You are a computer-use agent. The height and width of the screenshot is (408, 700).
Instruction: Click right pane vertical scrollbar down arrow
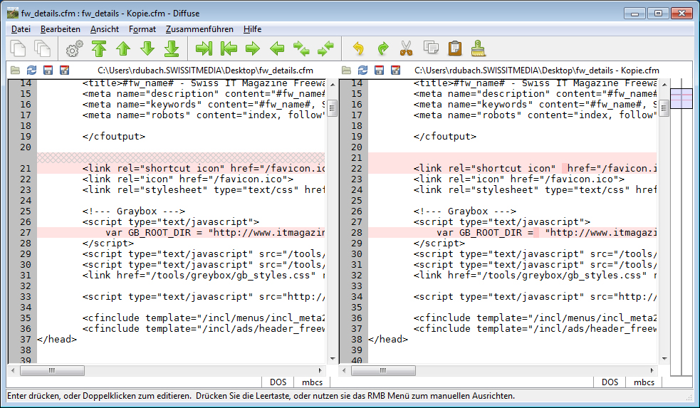tap(664, 358)
